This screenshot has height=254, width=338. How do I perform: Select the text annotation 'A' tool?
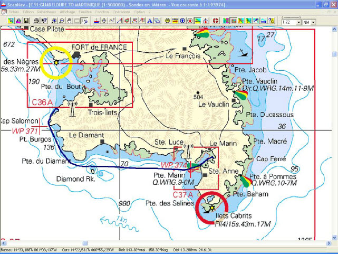(150, 22)
